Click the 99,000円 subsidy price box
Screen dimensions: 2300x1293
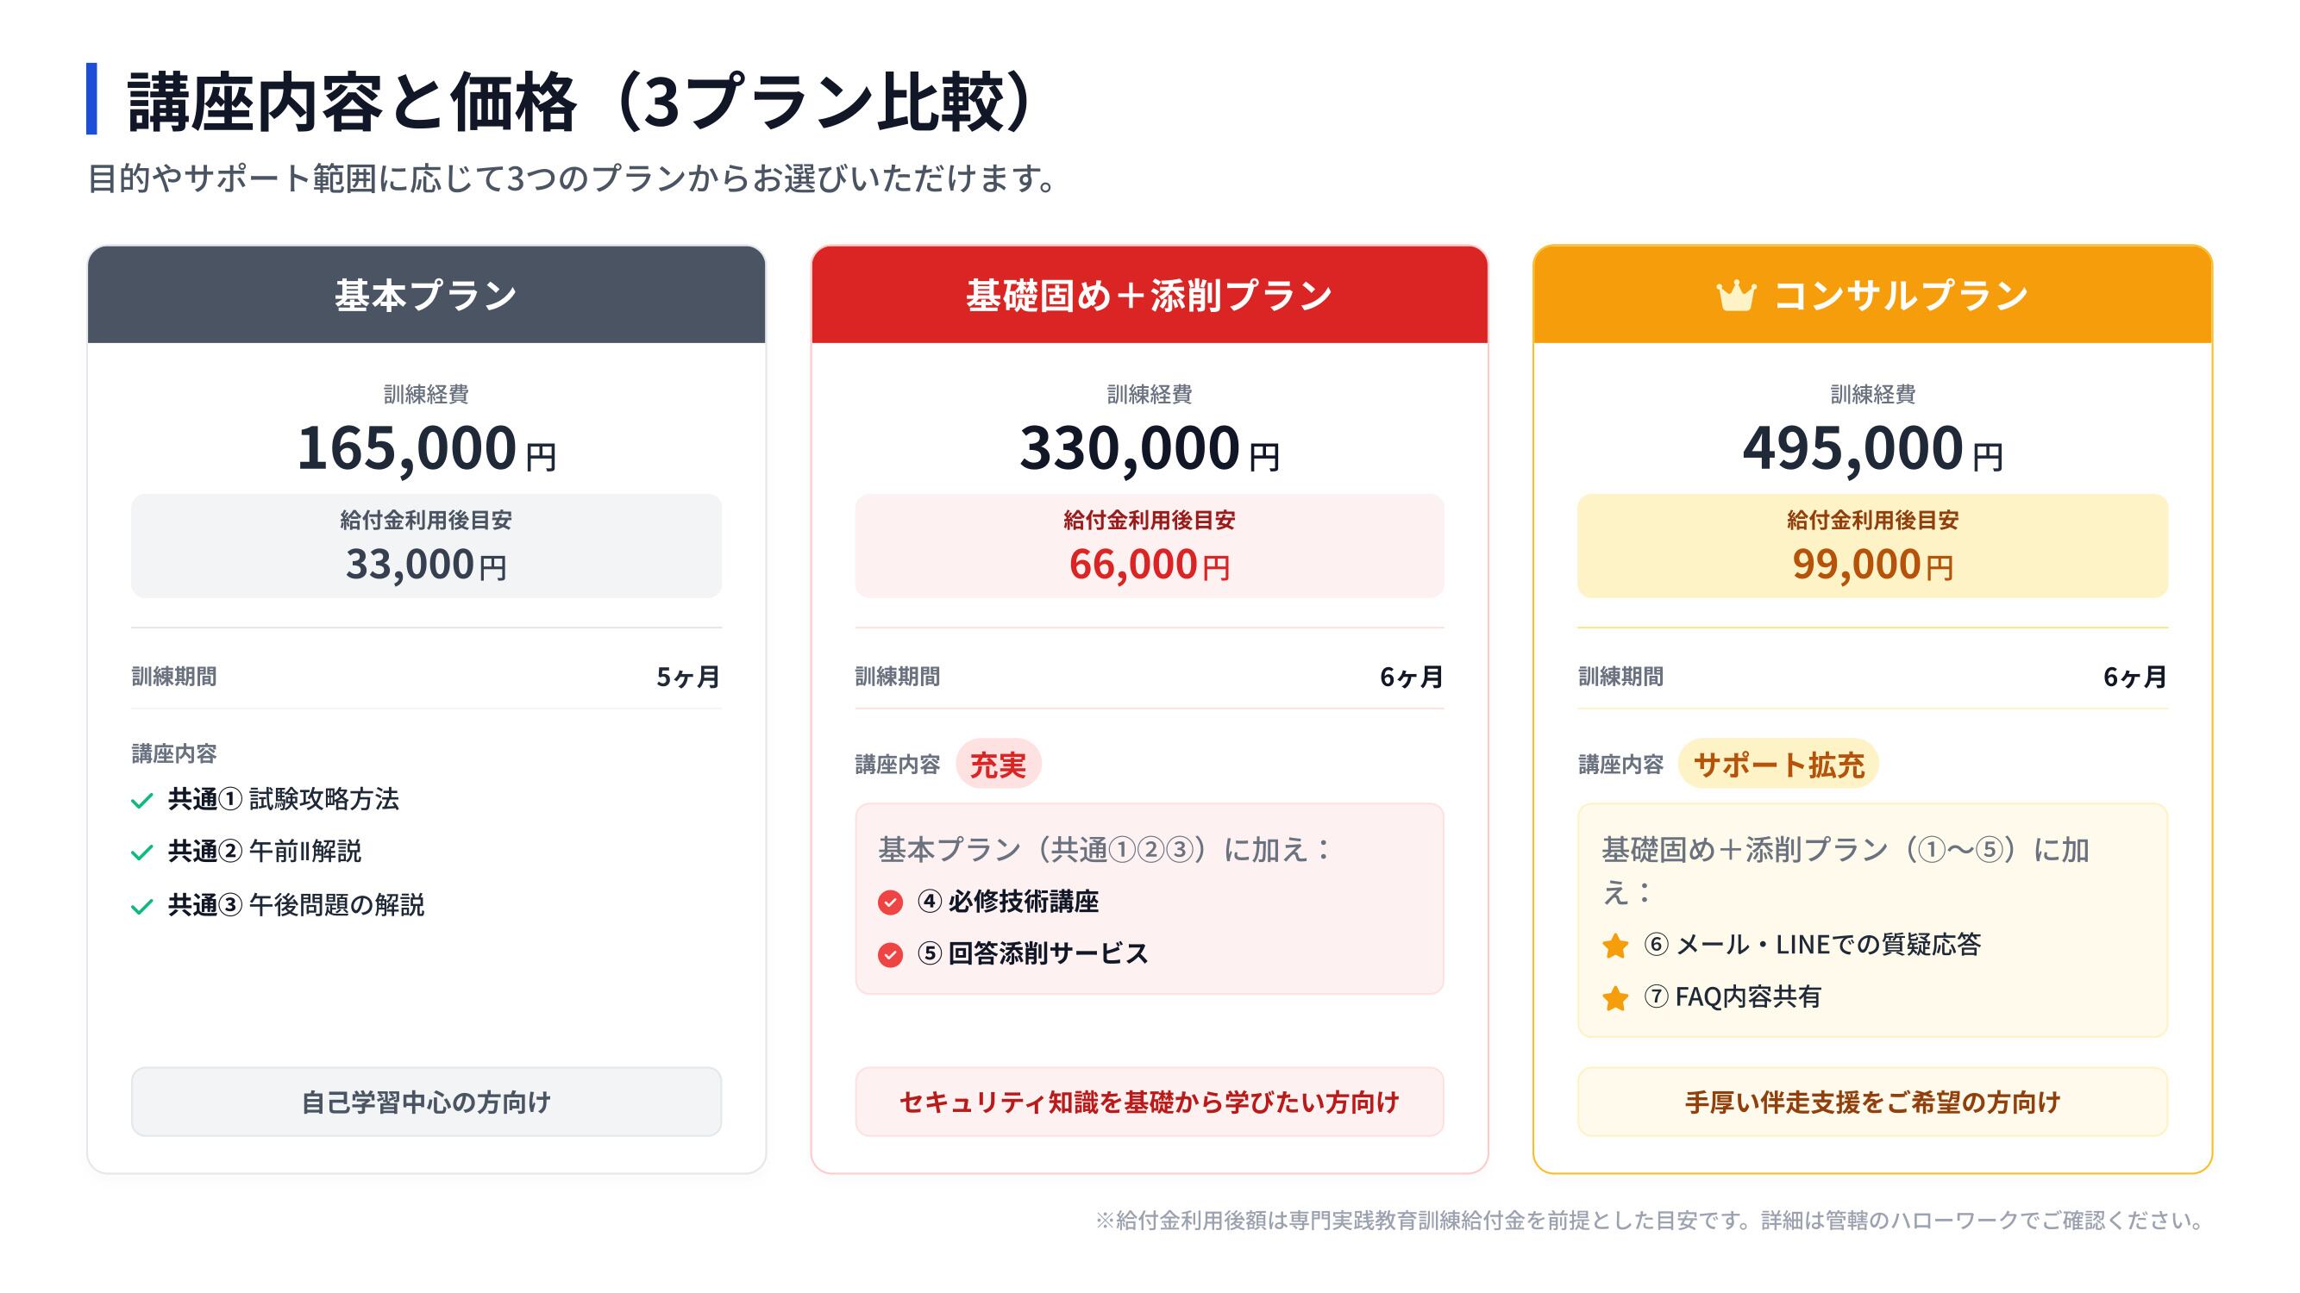click(1872, 547)
